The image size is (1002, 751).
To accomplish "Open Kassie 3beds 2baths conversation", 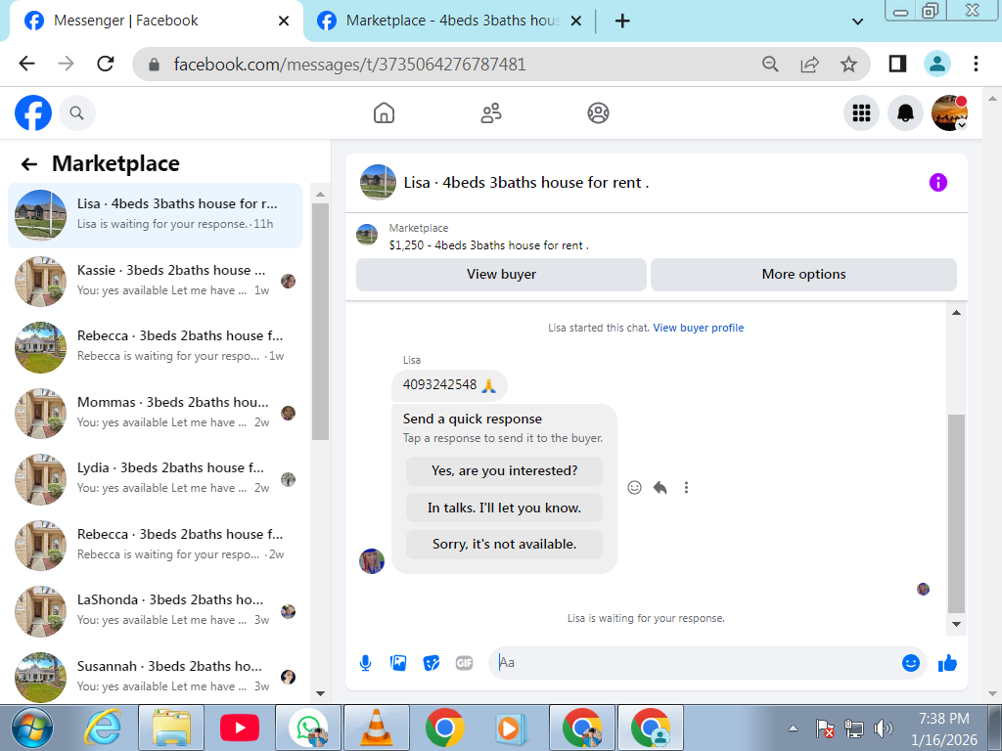I will pos(155,282).
